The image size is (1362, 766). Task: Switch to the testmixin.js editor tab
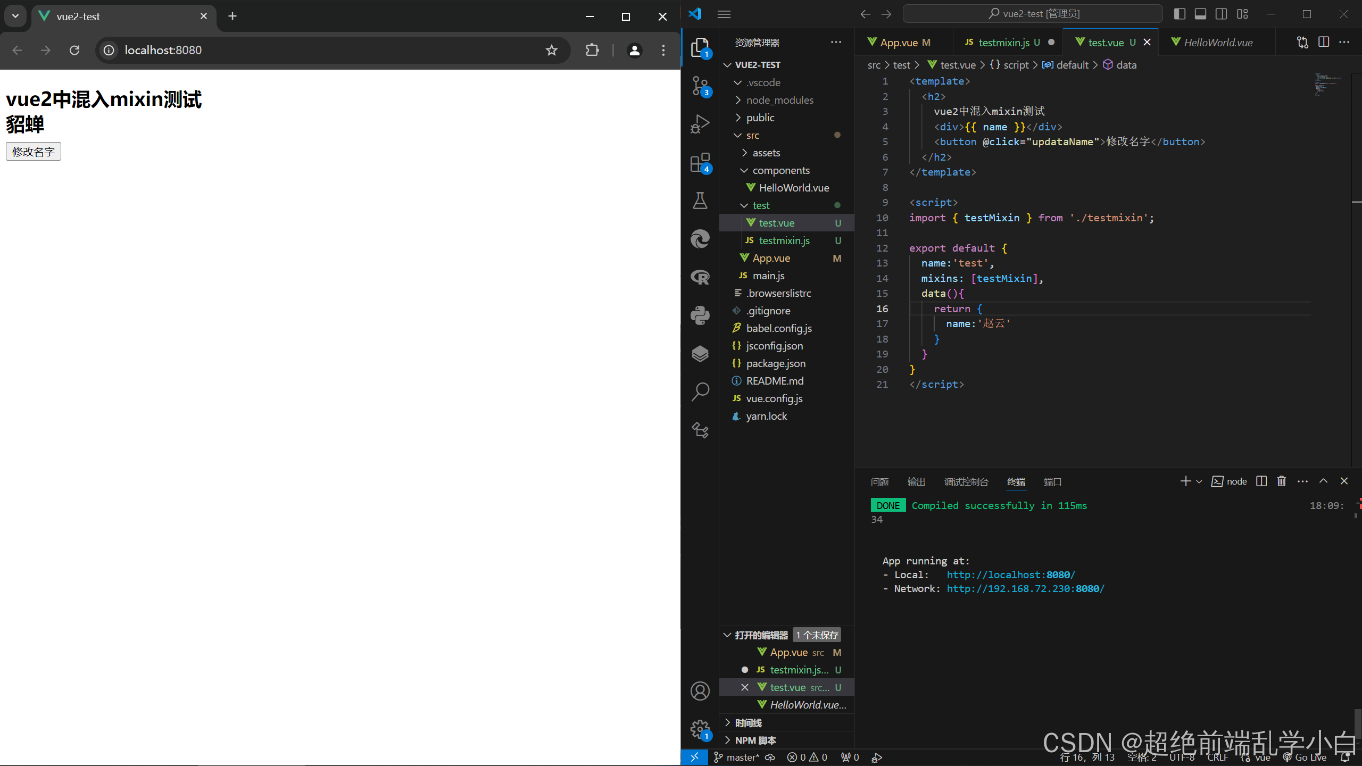(1003, 43)
